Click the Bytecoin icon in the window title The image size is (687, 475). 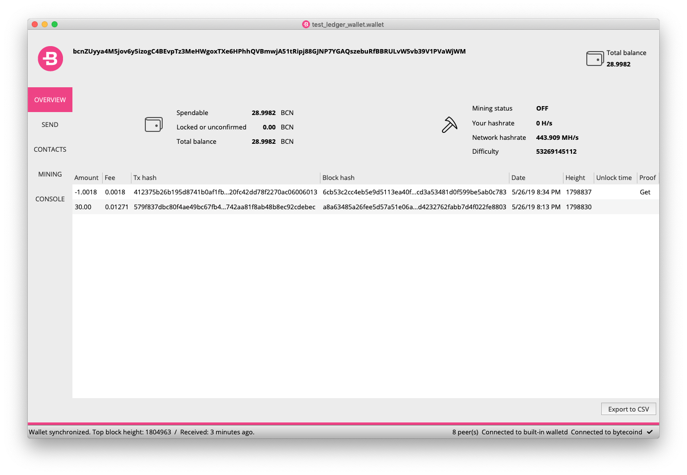(x=306, y=24)
